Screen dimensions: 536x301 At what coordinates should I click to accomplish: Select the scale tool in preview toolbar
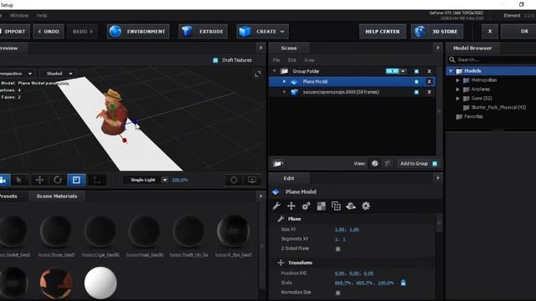(x=76, y=180)
